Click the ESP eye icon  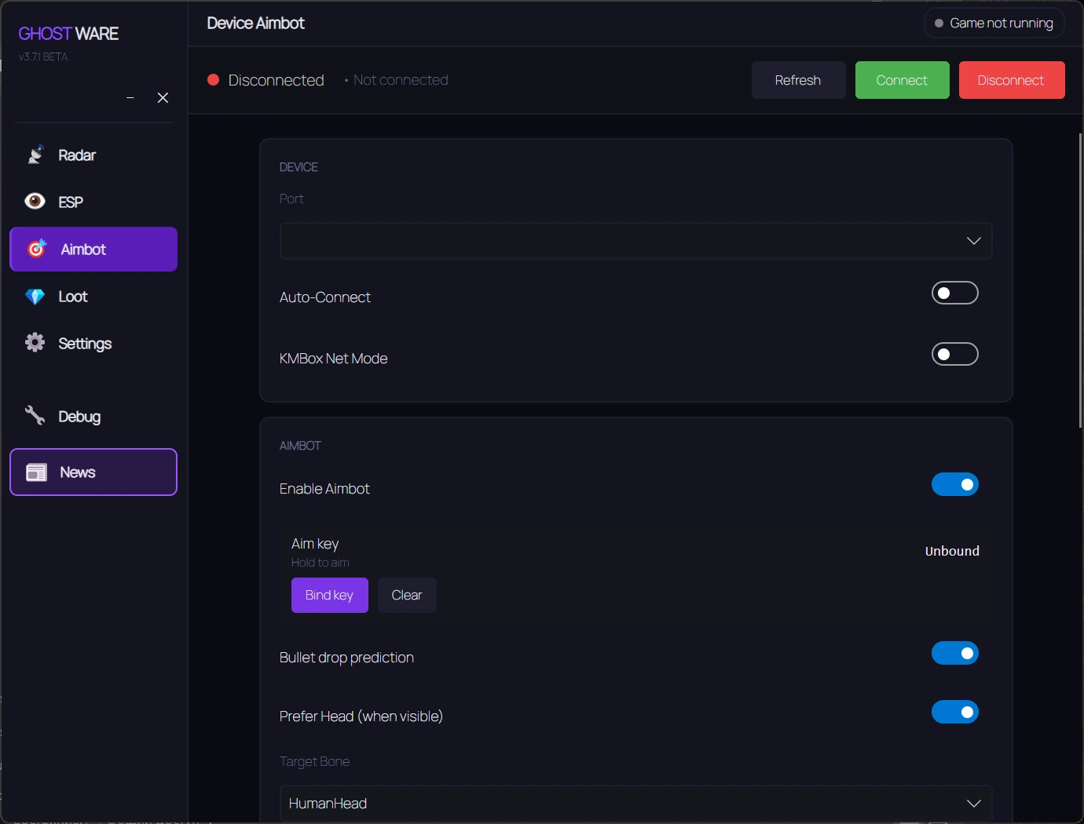pos(35,201)
